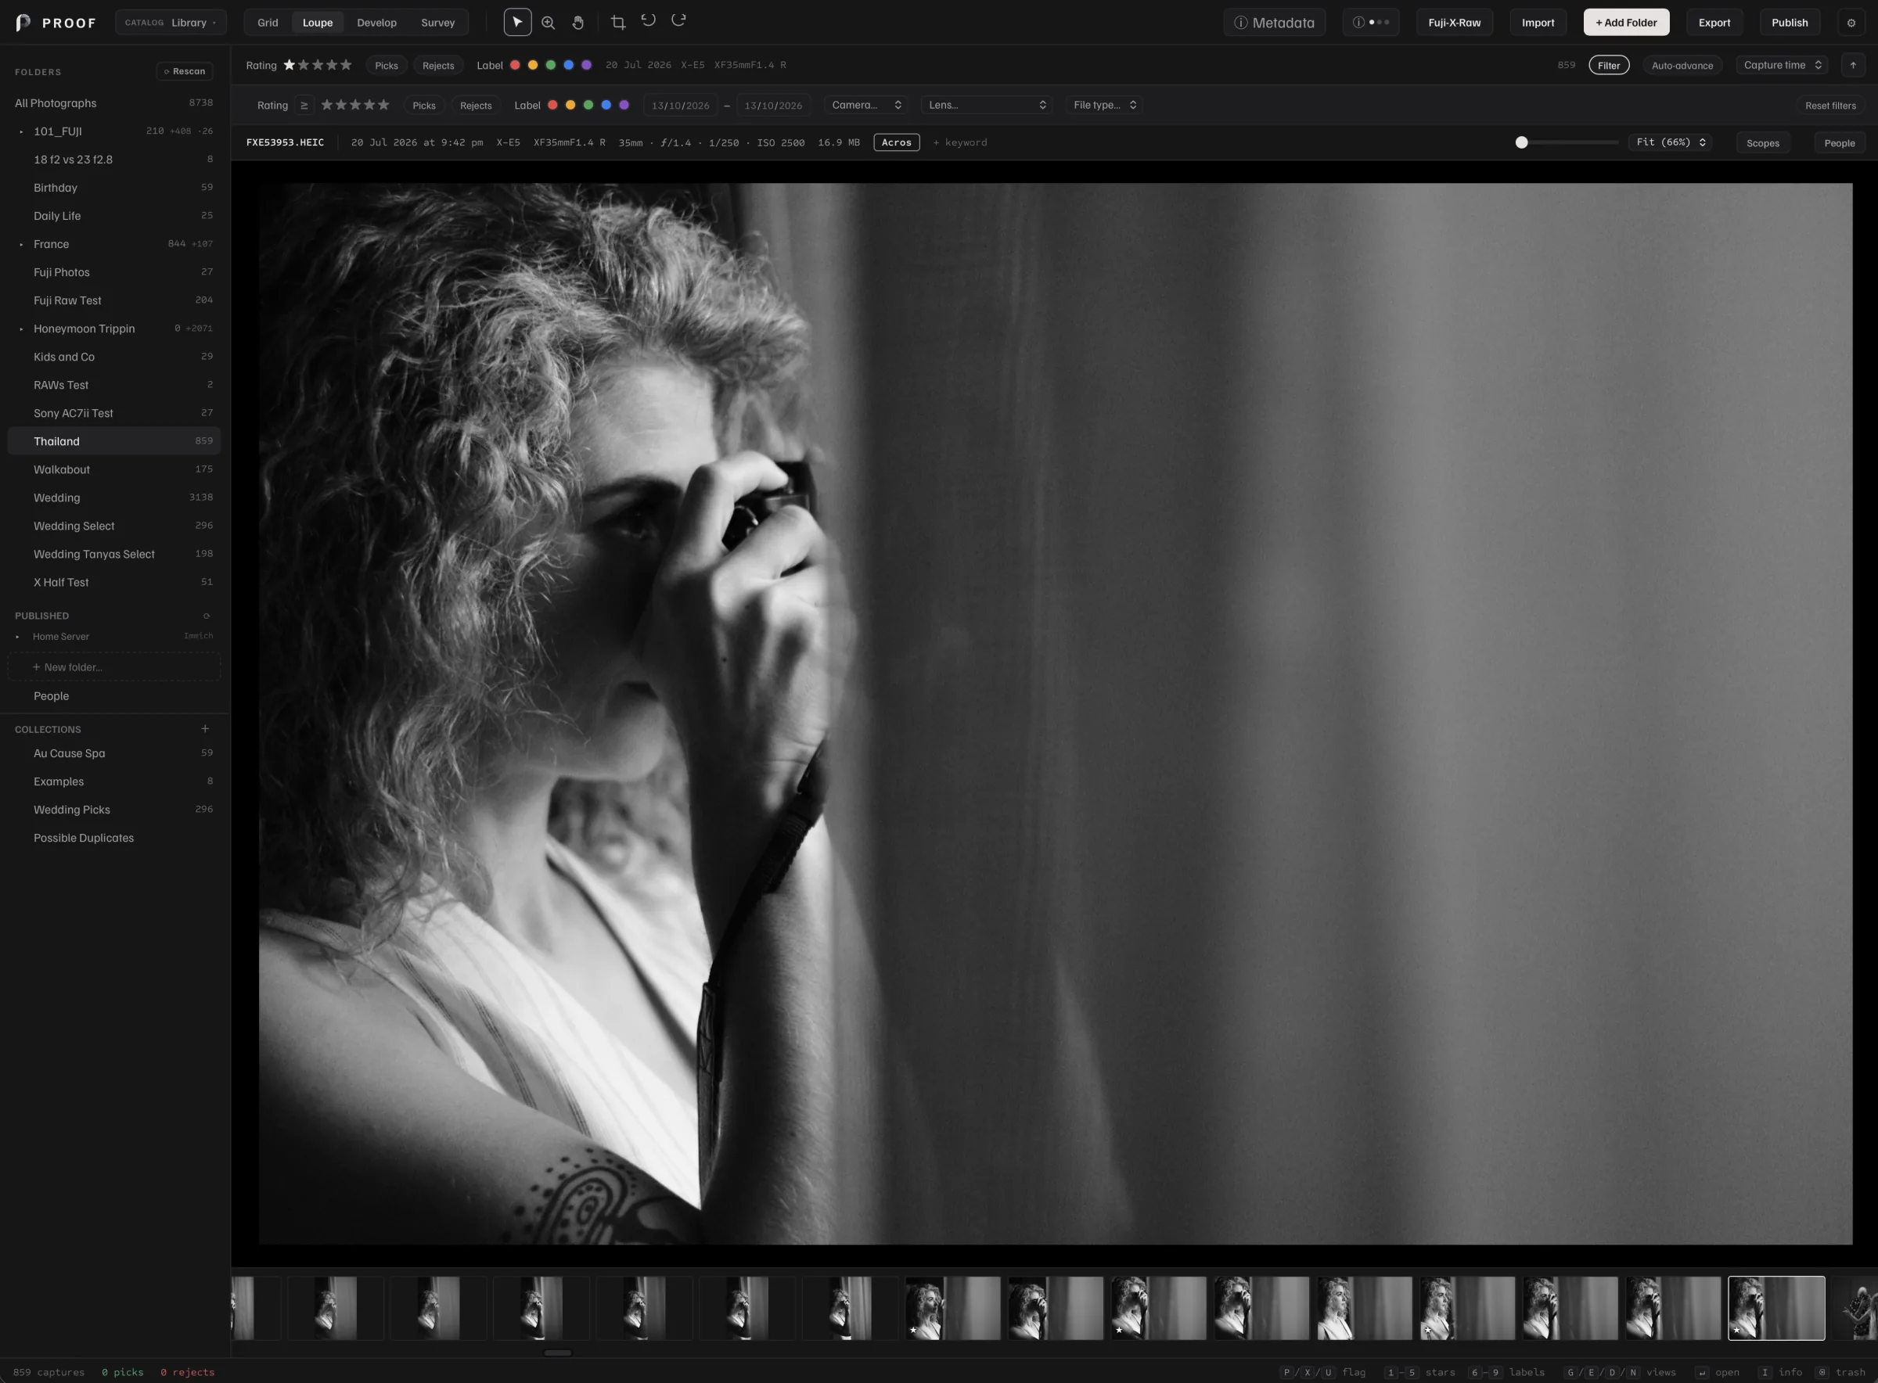The width and height of the screenshot is (1878, 1383).
Task: Switch to Grid view
Action: click(268, 23)
